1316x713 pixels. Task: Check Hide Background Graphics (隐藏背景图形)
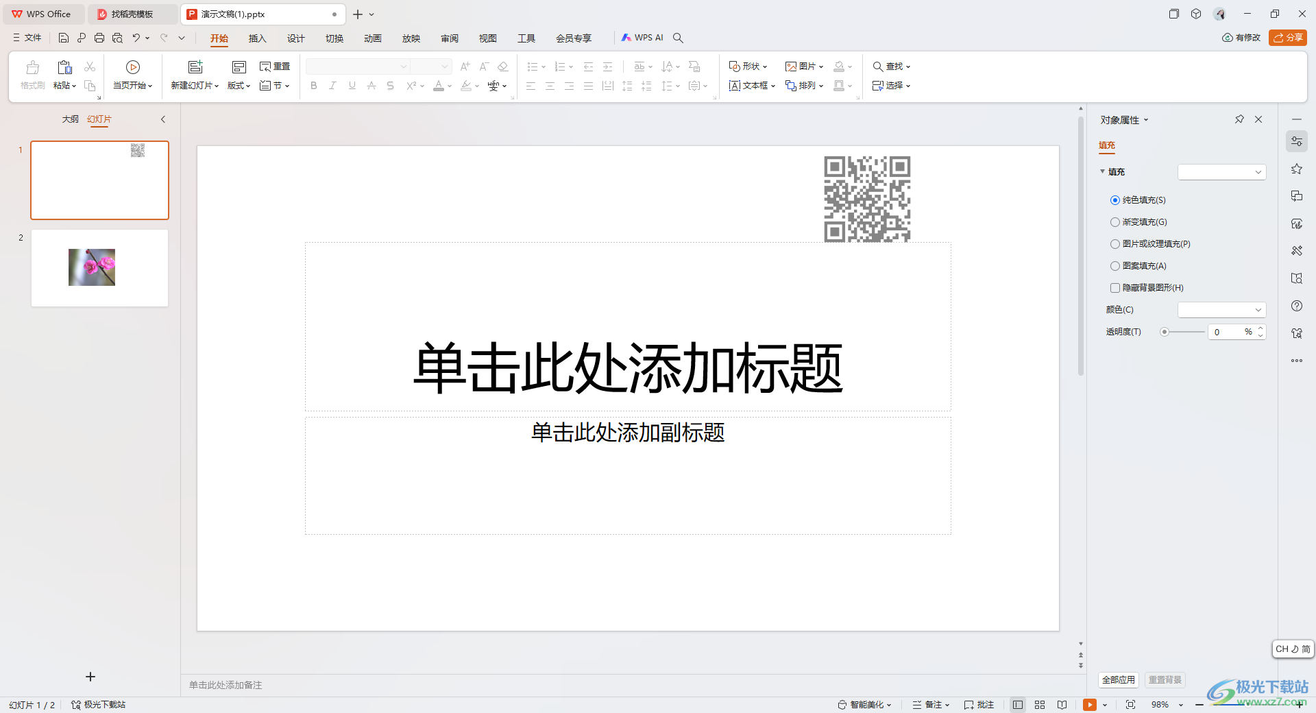tap(1115, 288)
